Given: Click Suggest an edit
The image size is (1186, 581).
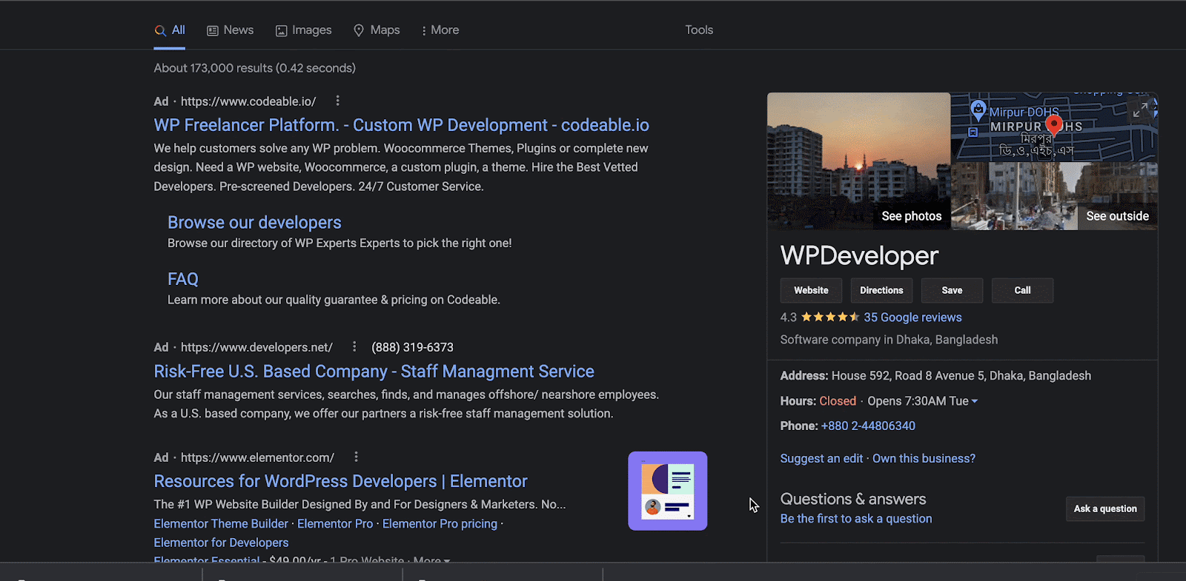Looking at the screenshot, I should pyautogui.click(x=821, y=458).
